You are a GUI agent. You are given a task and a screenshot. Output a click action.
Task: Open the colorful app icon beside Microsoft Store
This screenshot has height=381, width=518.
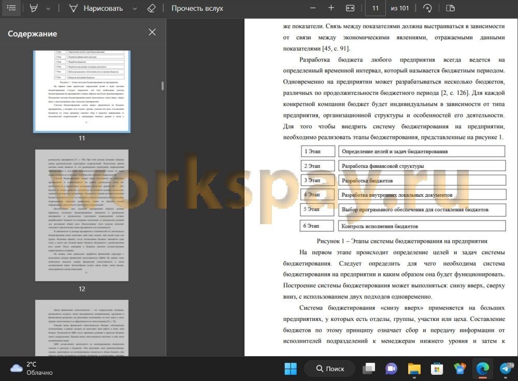(459, 369)
